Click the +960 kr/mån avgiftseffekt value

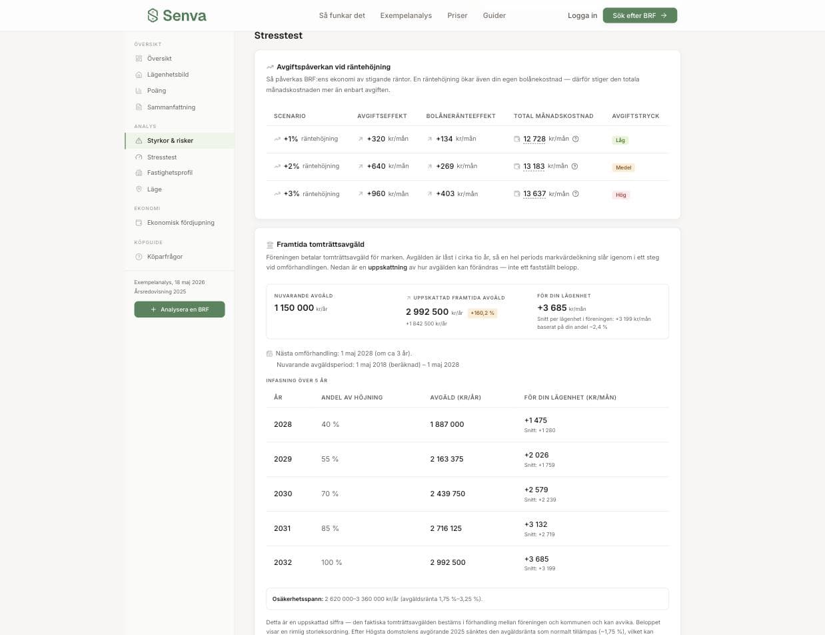387,194
